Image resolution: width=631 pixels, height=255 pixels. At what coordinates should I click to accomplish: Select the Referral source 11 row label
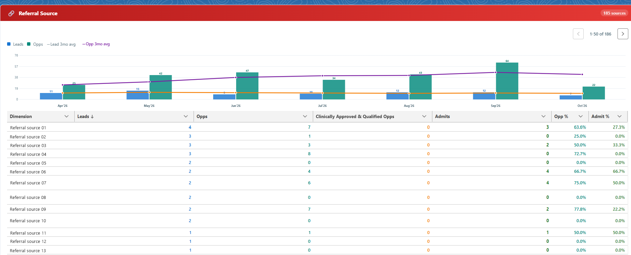(28, 233)
